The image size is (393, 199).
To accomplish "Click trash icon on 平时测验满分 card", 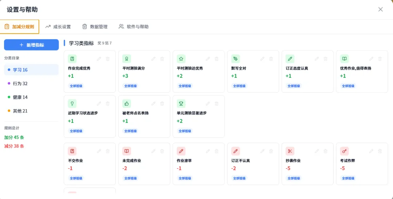I will coord(162,59).
